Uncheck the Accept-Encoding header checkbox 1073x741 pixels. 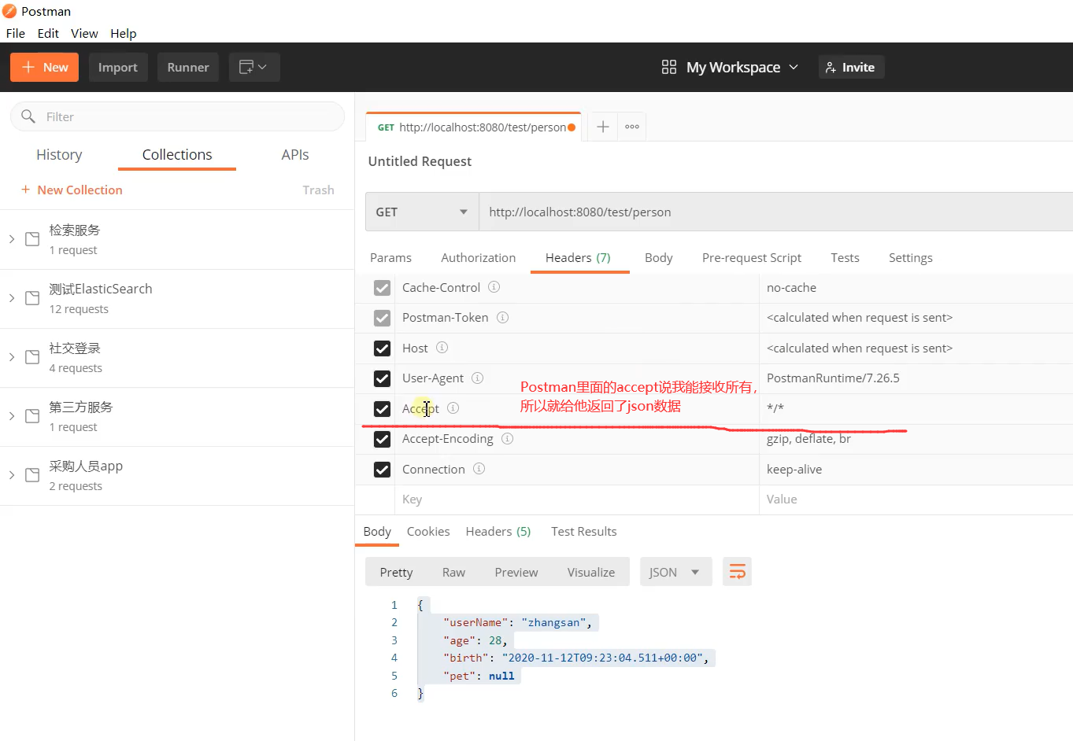(x=382, y=439)
